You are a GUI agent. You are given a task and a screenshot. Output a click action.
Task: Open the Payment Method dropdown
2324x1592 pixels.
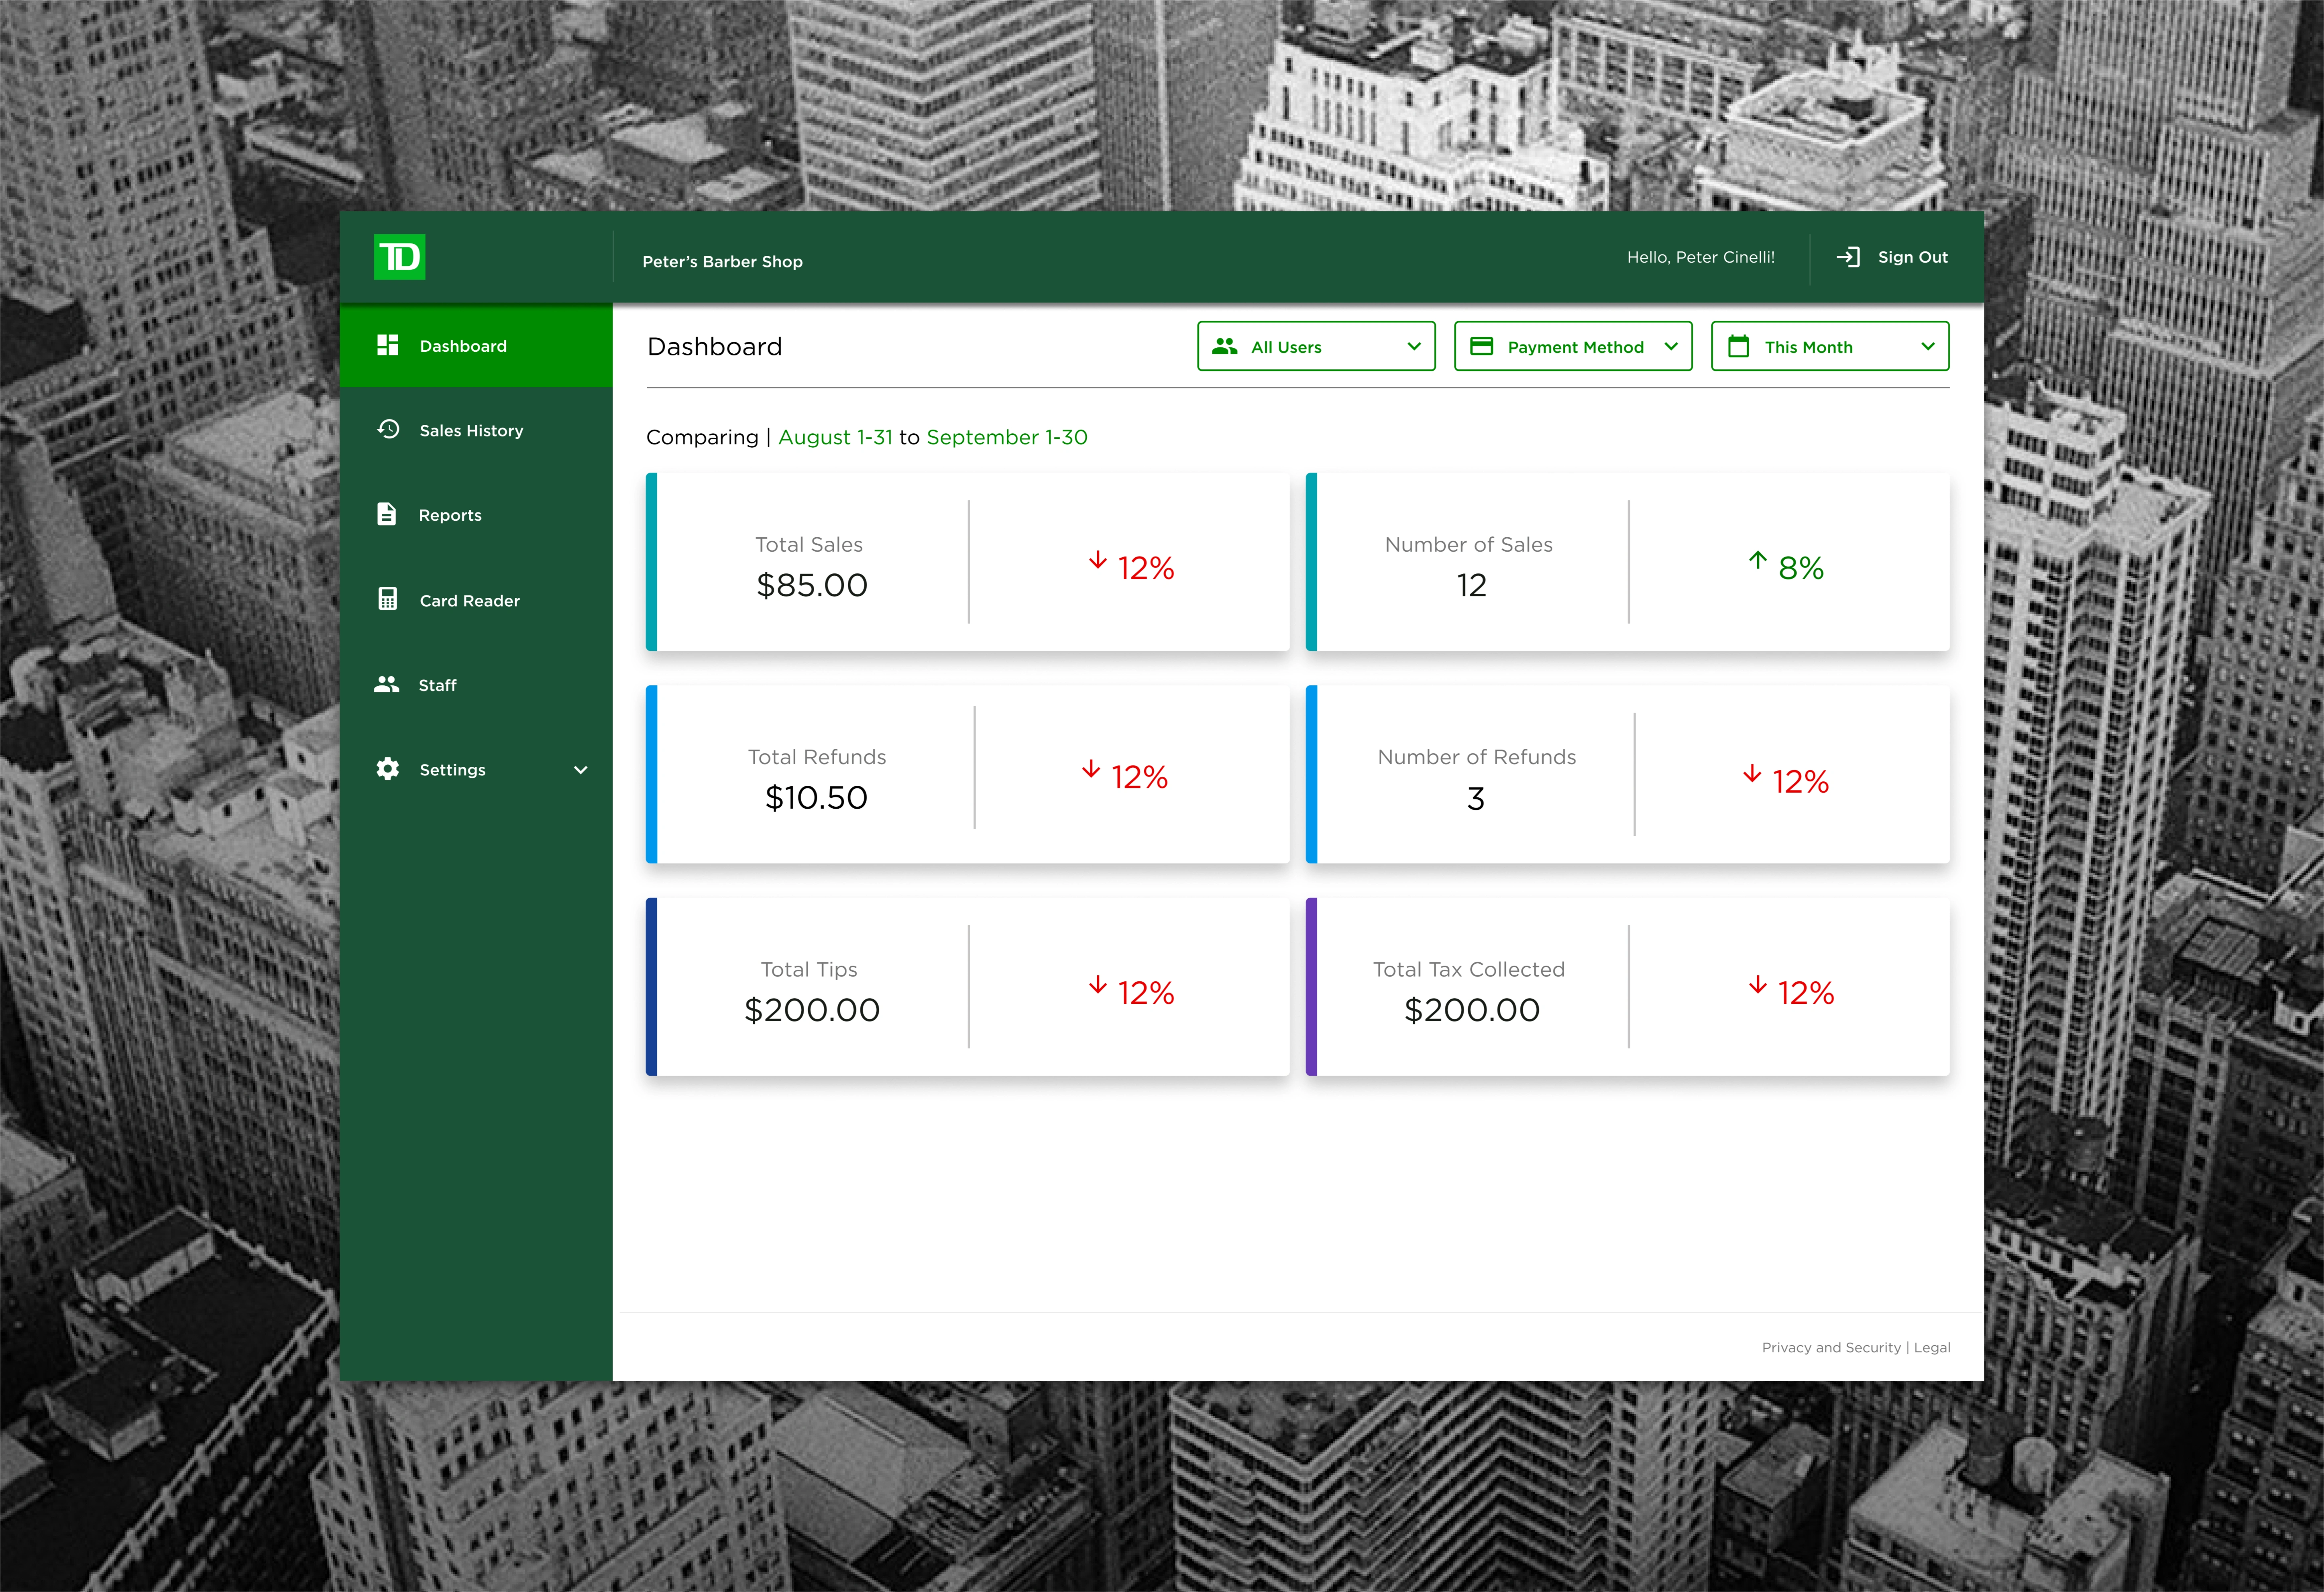point(1573,346)
